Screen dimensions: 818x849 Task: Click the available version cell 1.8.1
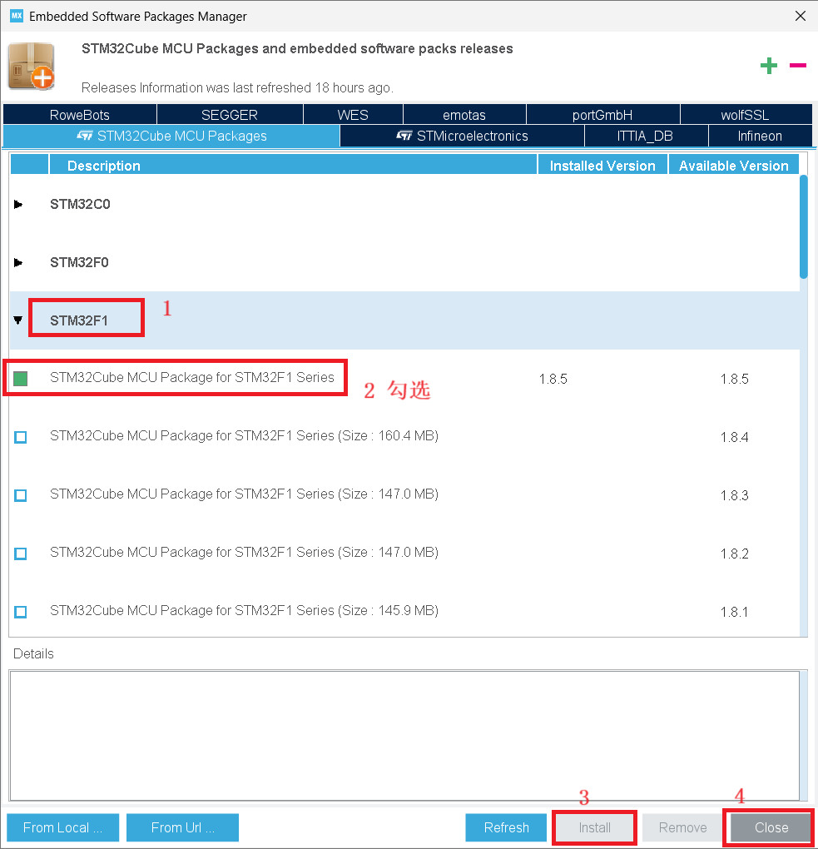(735, 613)
